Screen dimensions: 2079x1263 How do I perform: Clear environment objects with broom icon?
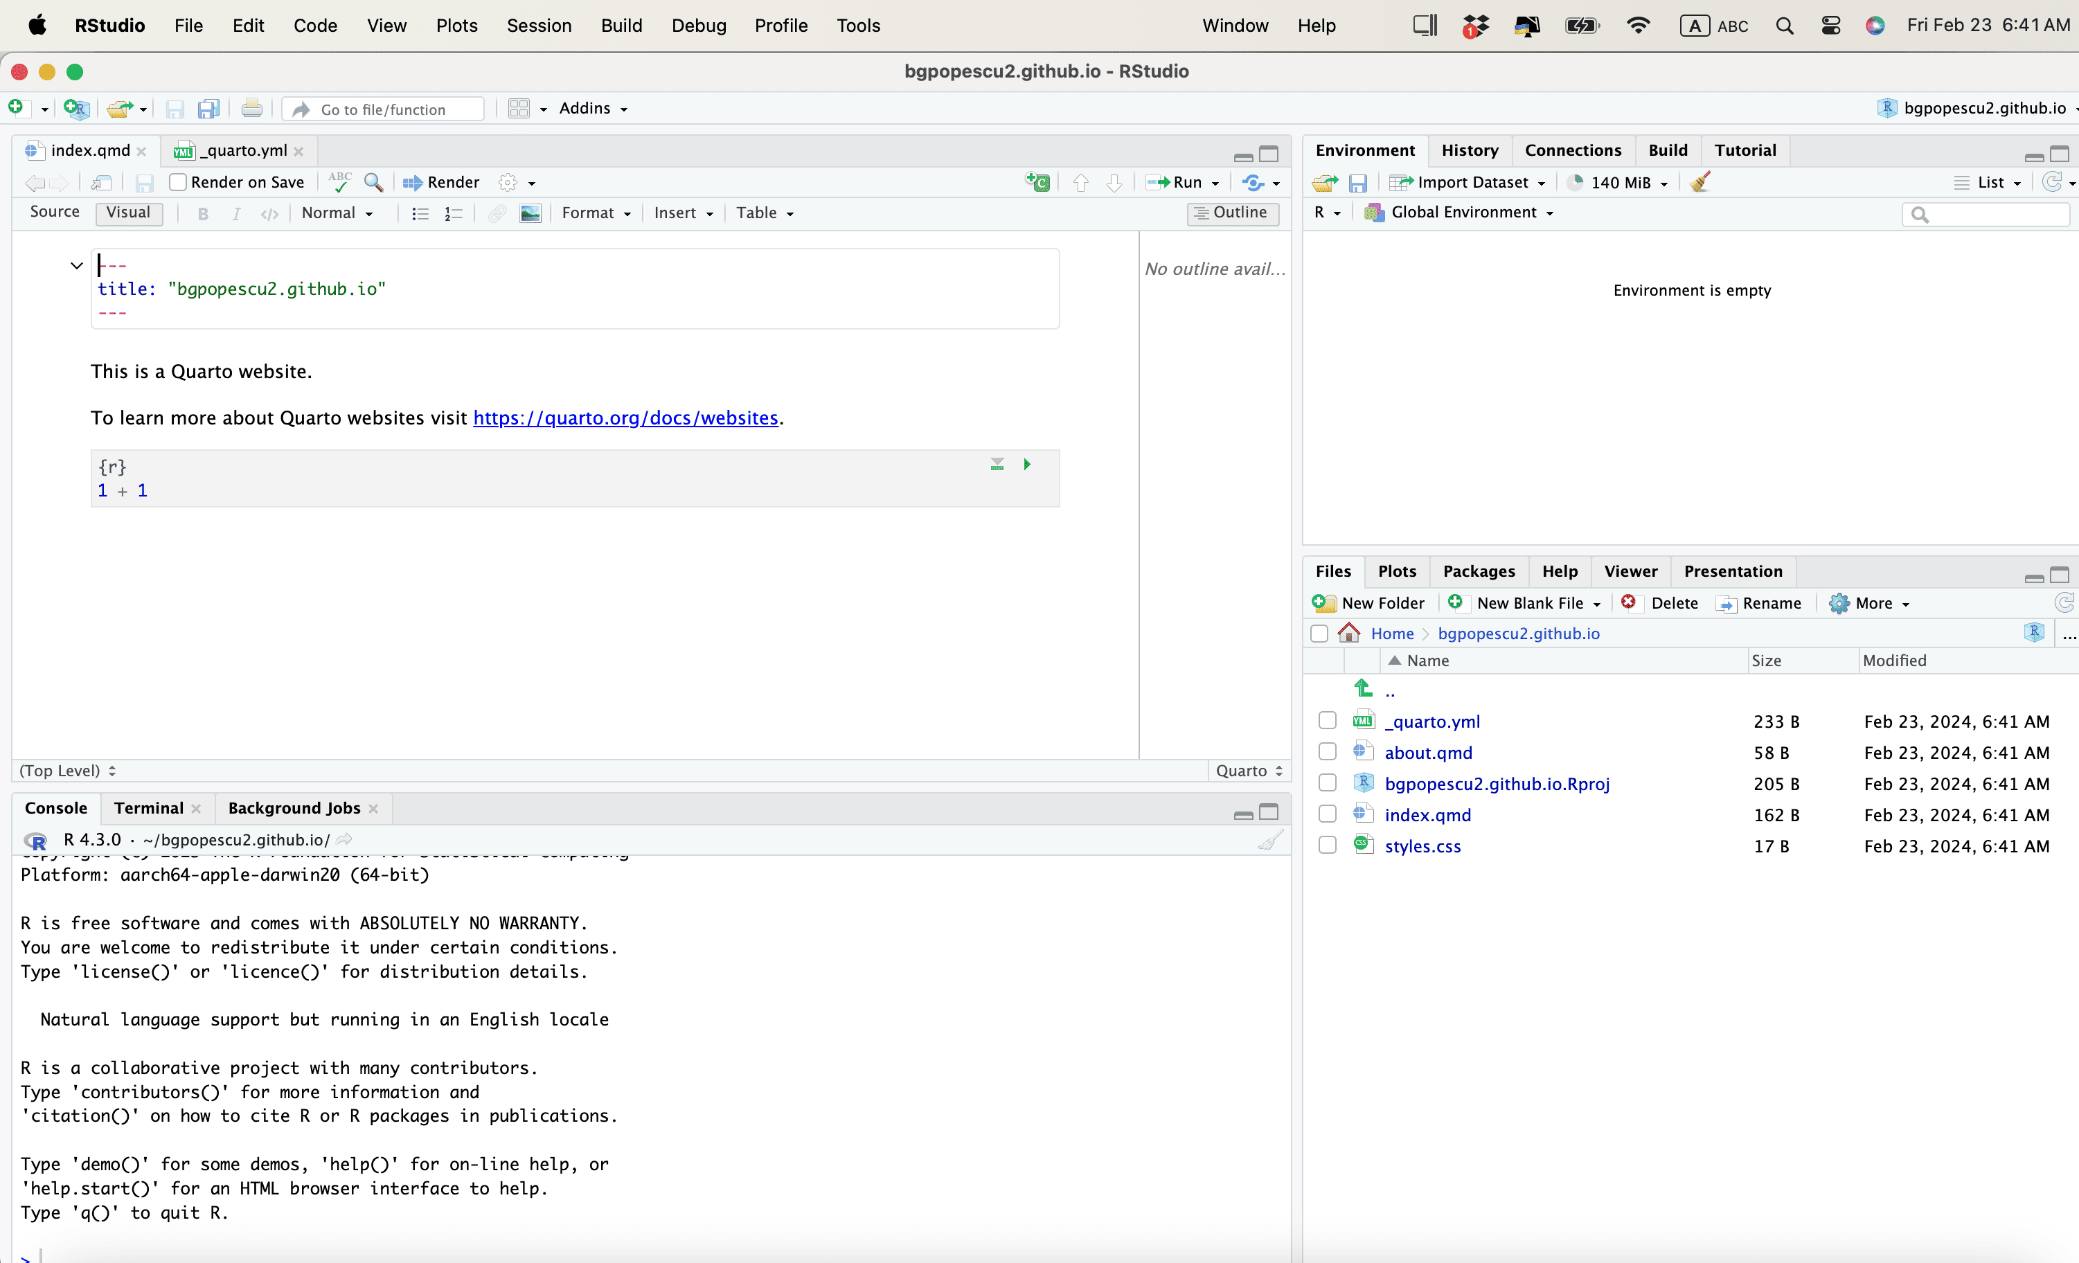coord(1699,182)
